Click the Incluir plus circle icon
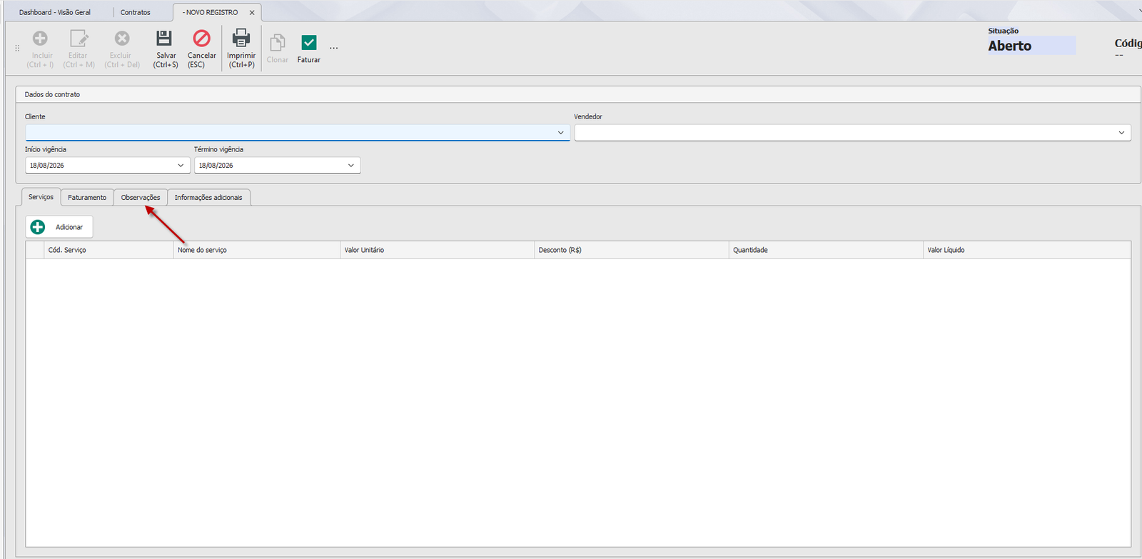 pyautogui.click(x=41, y=38)
